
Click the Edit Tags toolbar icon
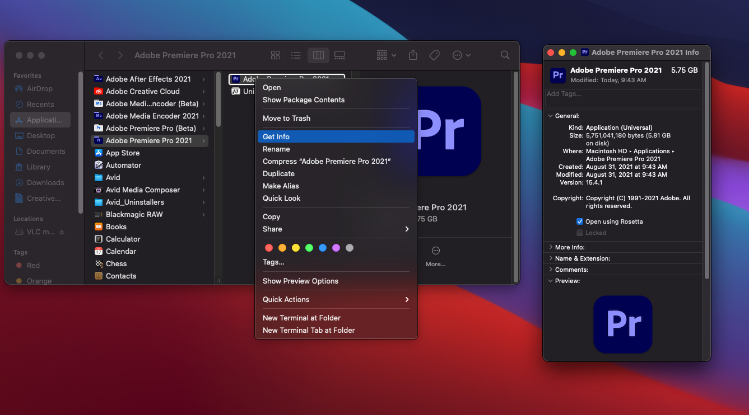[434, 55]
